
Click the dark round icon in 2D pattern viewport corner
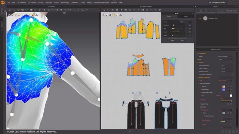pyautogui.click(x=111, y=15)
